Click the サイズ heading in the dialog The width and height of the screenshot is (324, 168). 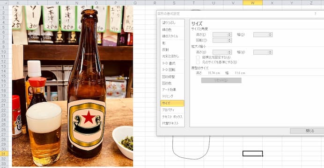tap(197, 23)
